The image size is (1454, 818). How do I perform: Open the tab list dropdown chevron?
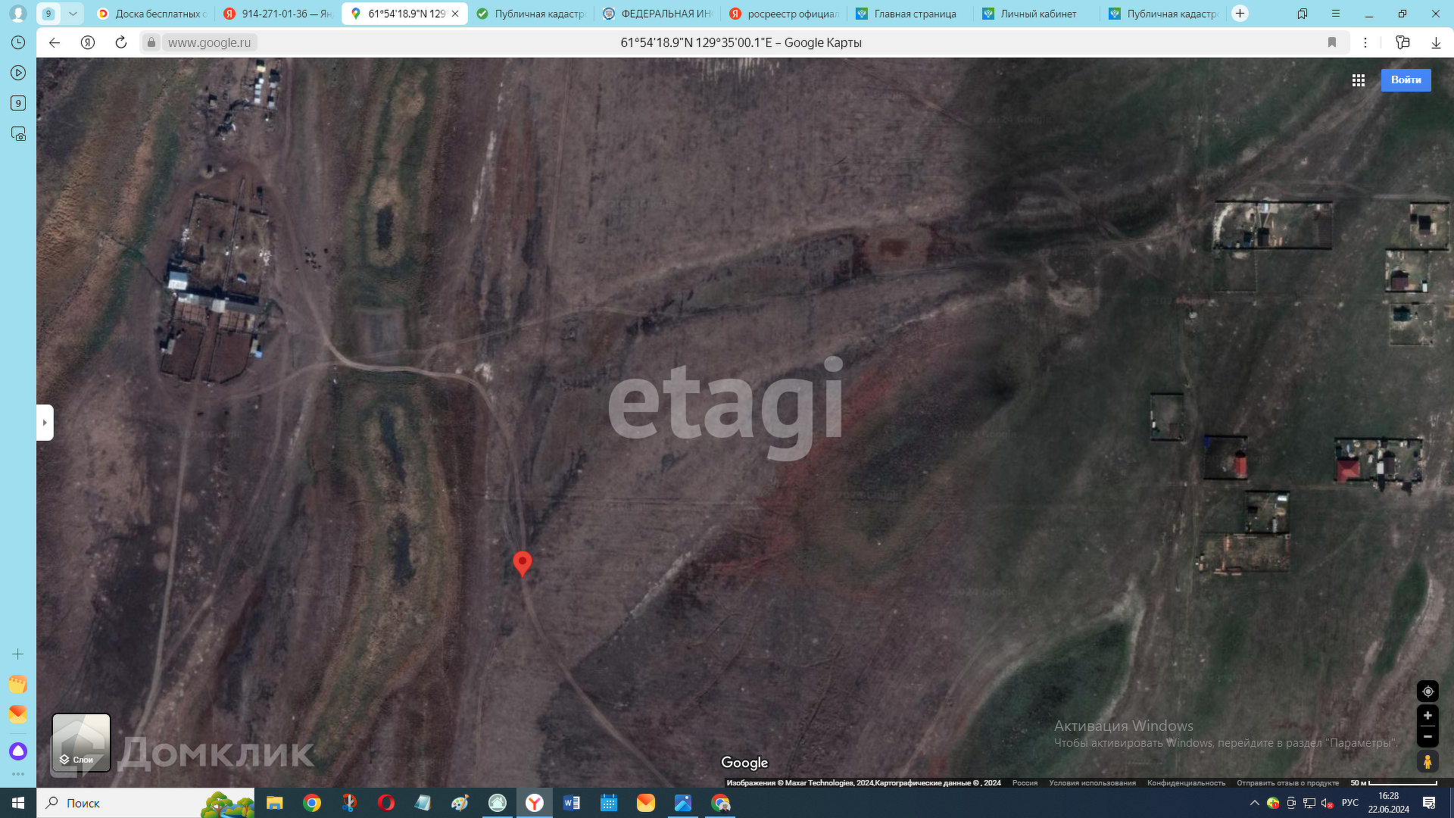73,14
